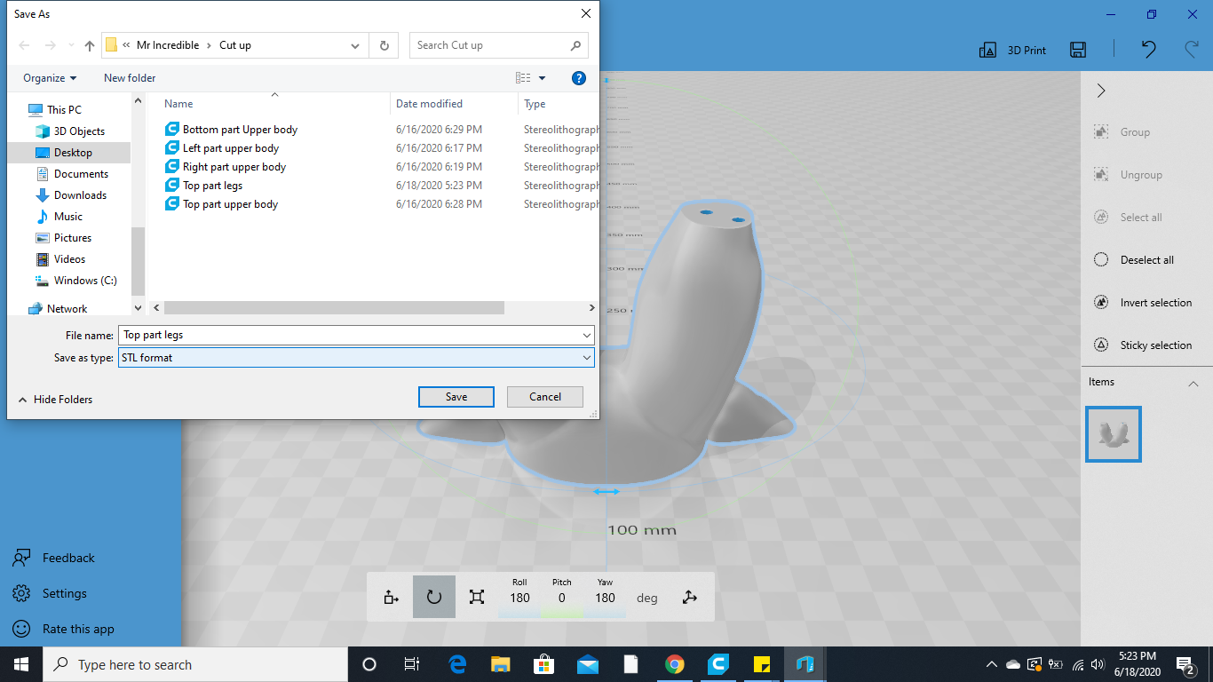The image size is (1213, 682).
Task: Redo the last action
Action: (1192, 50)
